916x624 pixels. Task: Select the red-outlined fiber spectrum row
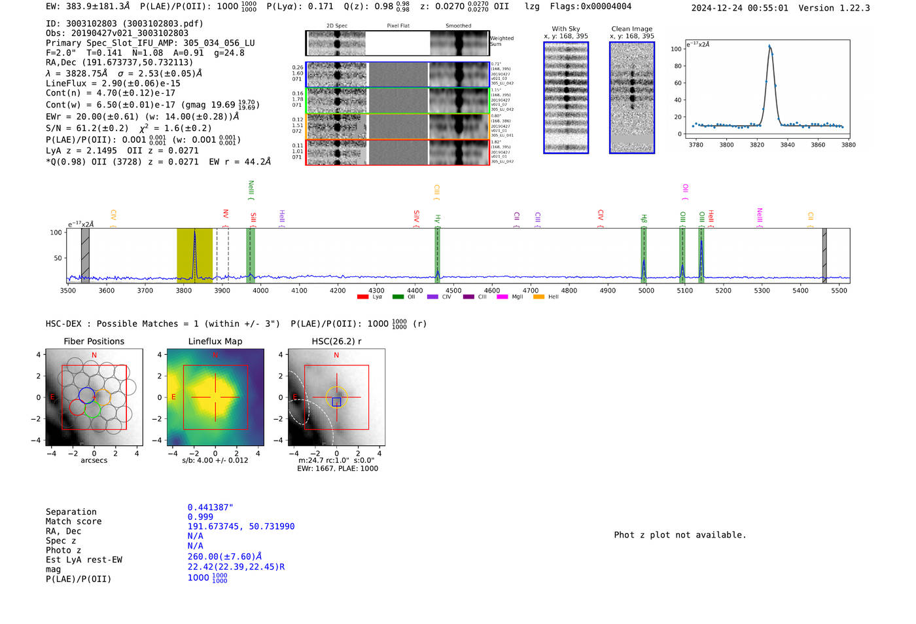coord(397,153)
